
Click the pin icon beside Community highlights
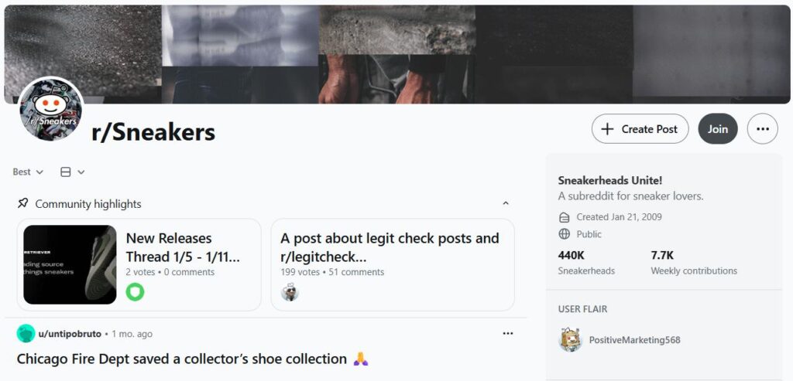click(x=23, y=203)
